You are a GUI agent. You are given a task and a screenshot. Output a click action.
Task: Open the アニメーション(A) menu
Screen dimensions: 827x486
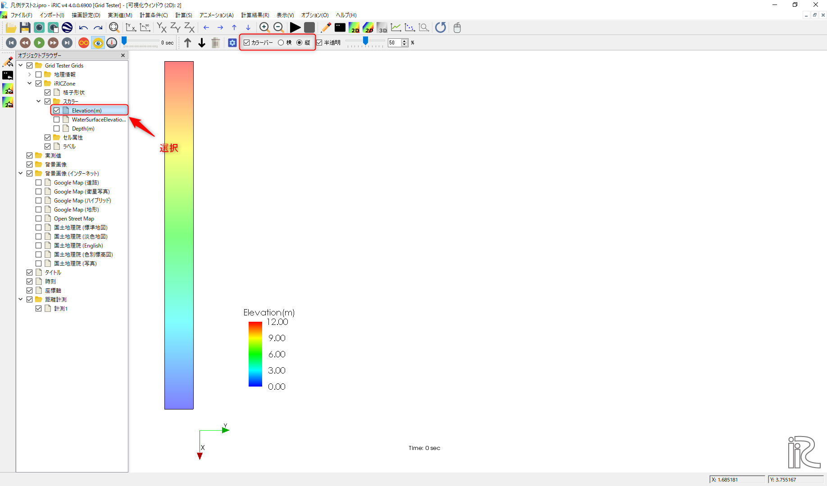coord(216,15)
